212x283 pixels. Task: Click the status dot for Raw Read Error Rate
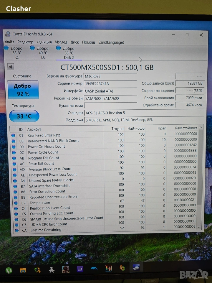click(13, 135)
